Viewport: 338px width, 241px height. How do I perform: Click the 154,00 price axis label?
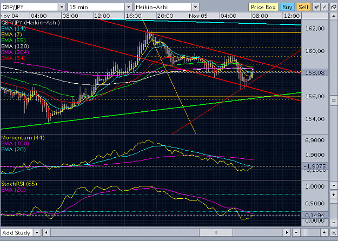coord(315,119)
